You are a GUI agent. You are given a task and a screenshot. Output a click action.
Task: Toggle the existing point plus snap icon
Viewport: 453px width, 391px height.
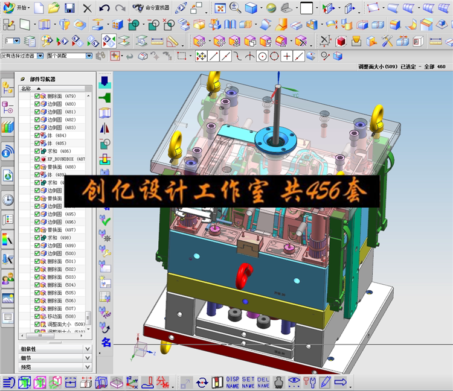click(x=287, y=56)
